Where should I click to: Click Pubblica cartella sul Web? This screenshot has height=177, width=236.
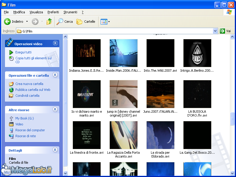[x=33, y=90]
